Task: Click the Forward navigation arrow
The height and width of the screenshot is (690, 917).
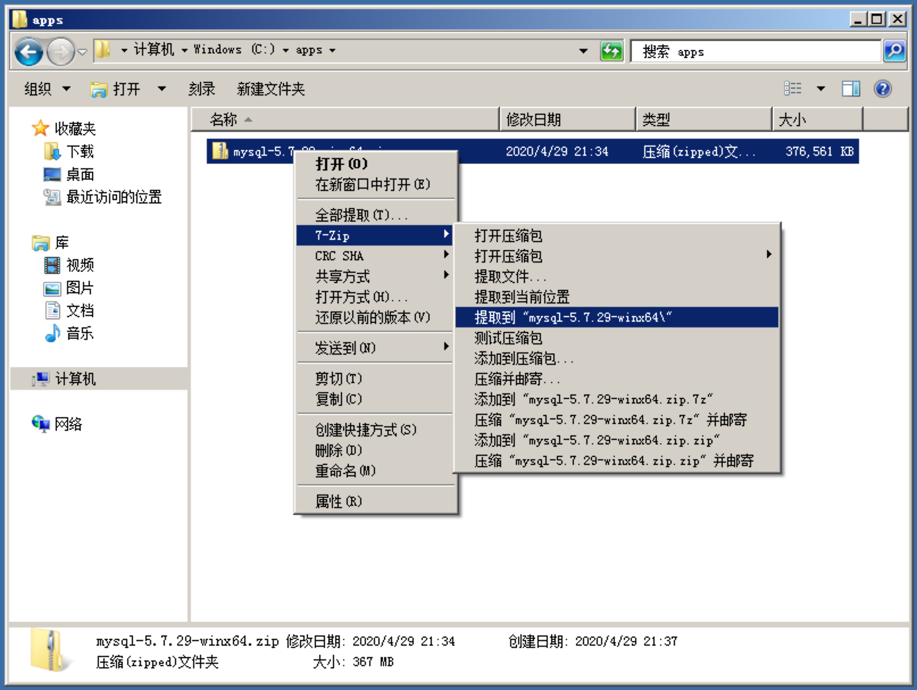Action: tap(60, 52)
